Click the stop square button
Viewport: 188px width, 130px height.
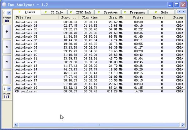point(7,77)
